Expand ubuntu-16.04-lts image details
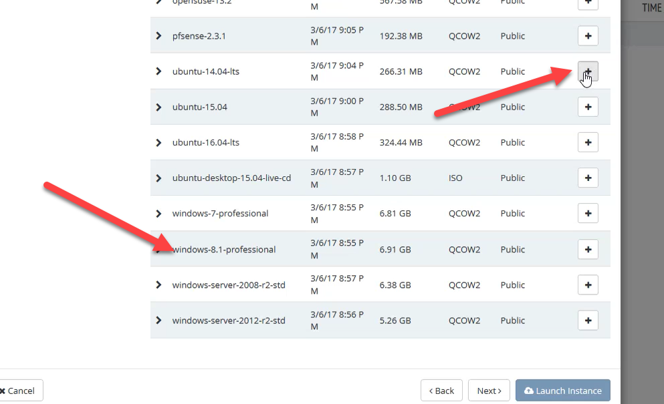The image size is (664, 404). [158, 142]
